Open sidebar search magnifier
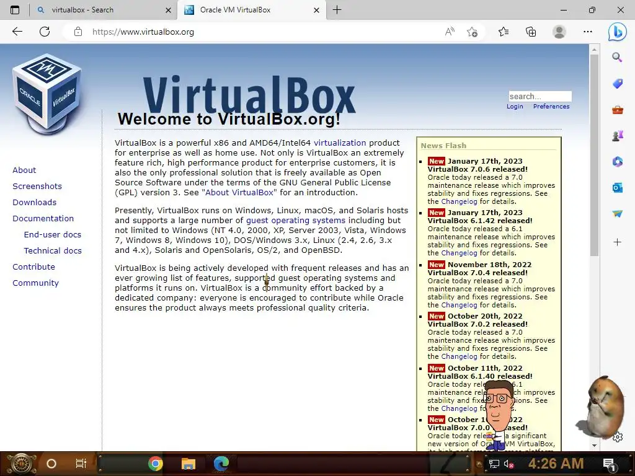This screenshot has height=476, width=635. coord(617,57)
